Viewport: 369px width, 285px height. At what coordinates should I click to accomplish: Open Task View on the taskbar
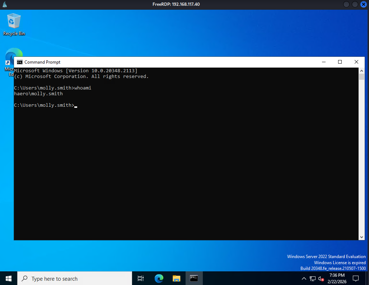(x=141, y=278)
